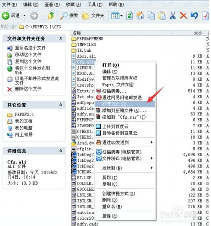Screen dimensions: 211x226
Task: Click the Copy toolbar icon
Action: pyautogui.click(x=151, y=16)
